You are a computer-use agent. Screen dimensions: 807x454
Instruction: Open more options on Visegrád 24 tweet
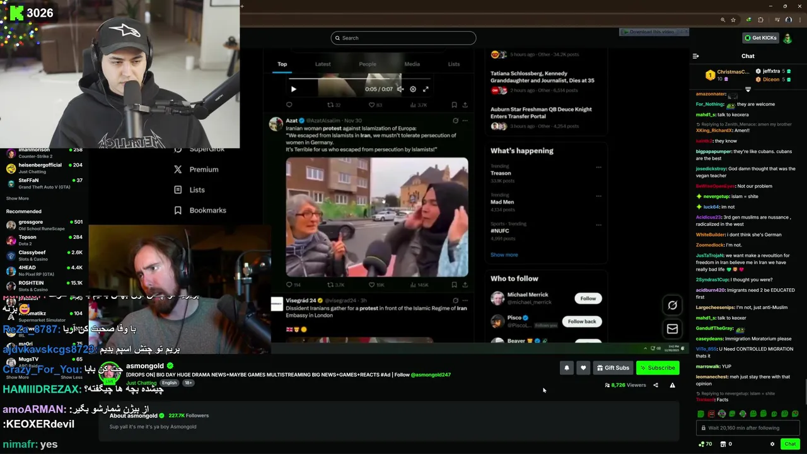(x=465, y=301)
